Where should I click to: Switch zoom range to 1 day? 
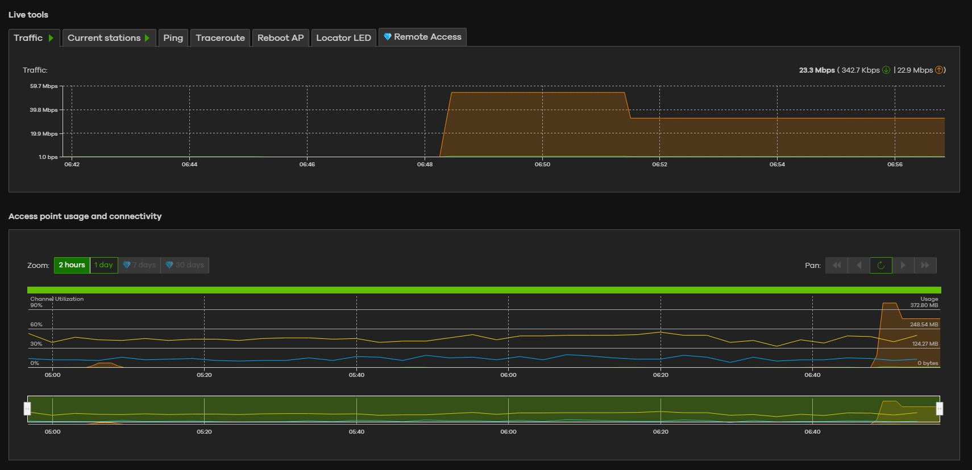(x=103, y=265)
